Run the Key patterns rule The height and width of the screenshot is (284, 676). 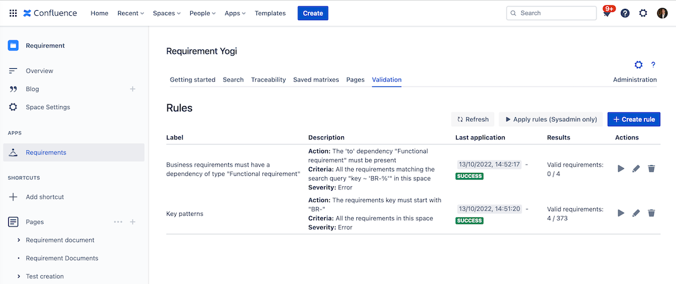coord(621,213)
